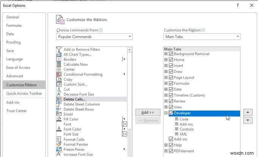Click the Borders command icon

pos(59,59)
